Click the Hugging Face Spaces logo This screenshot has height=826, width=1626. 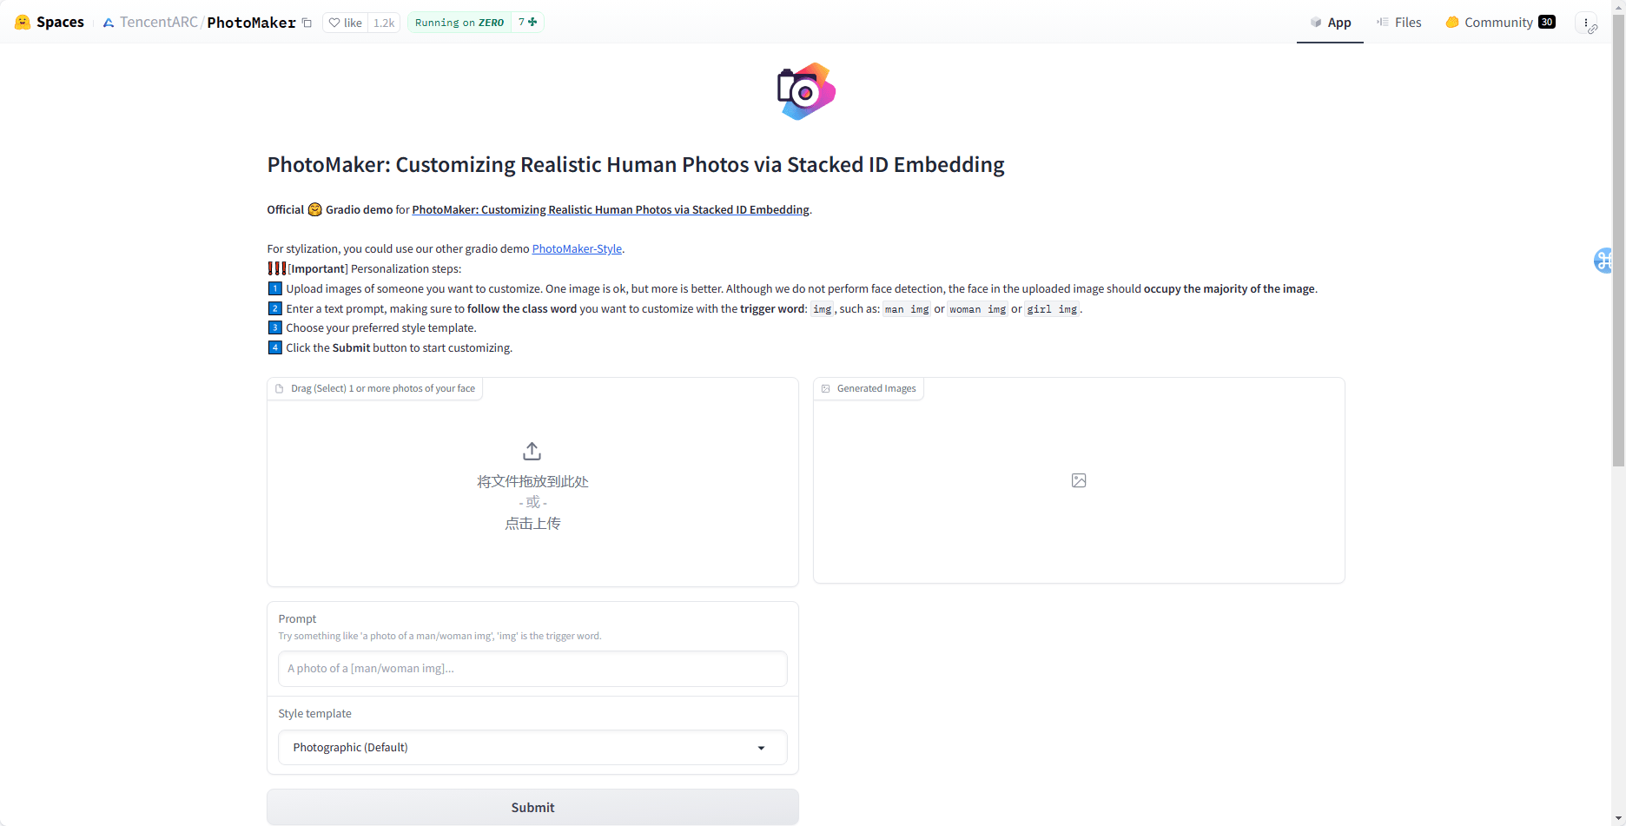(x=23, y=23)
